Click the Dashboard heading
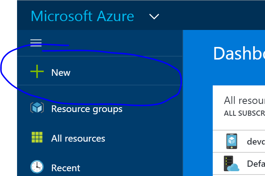 point(239,54)
